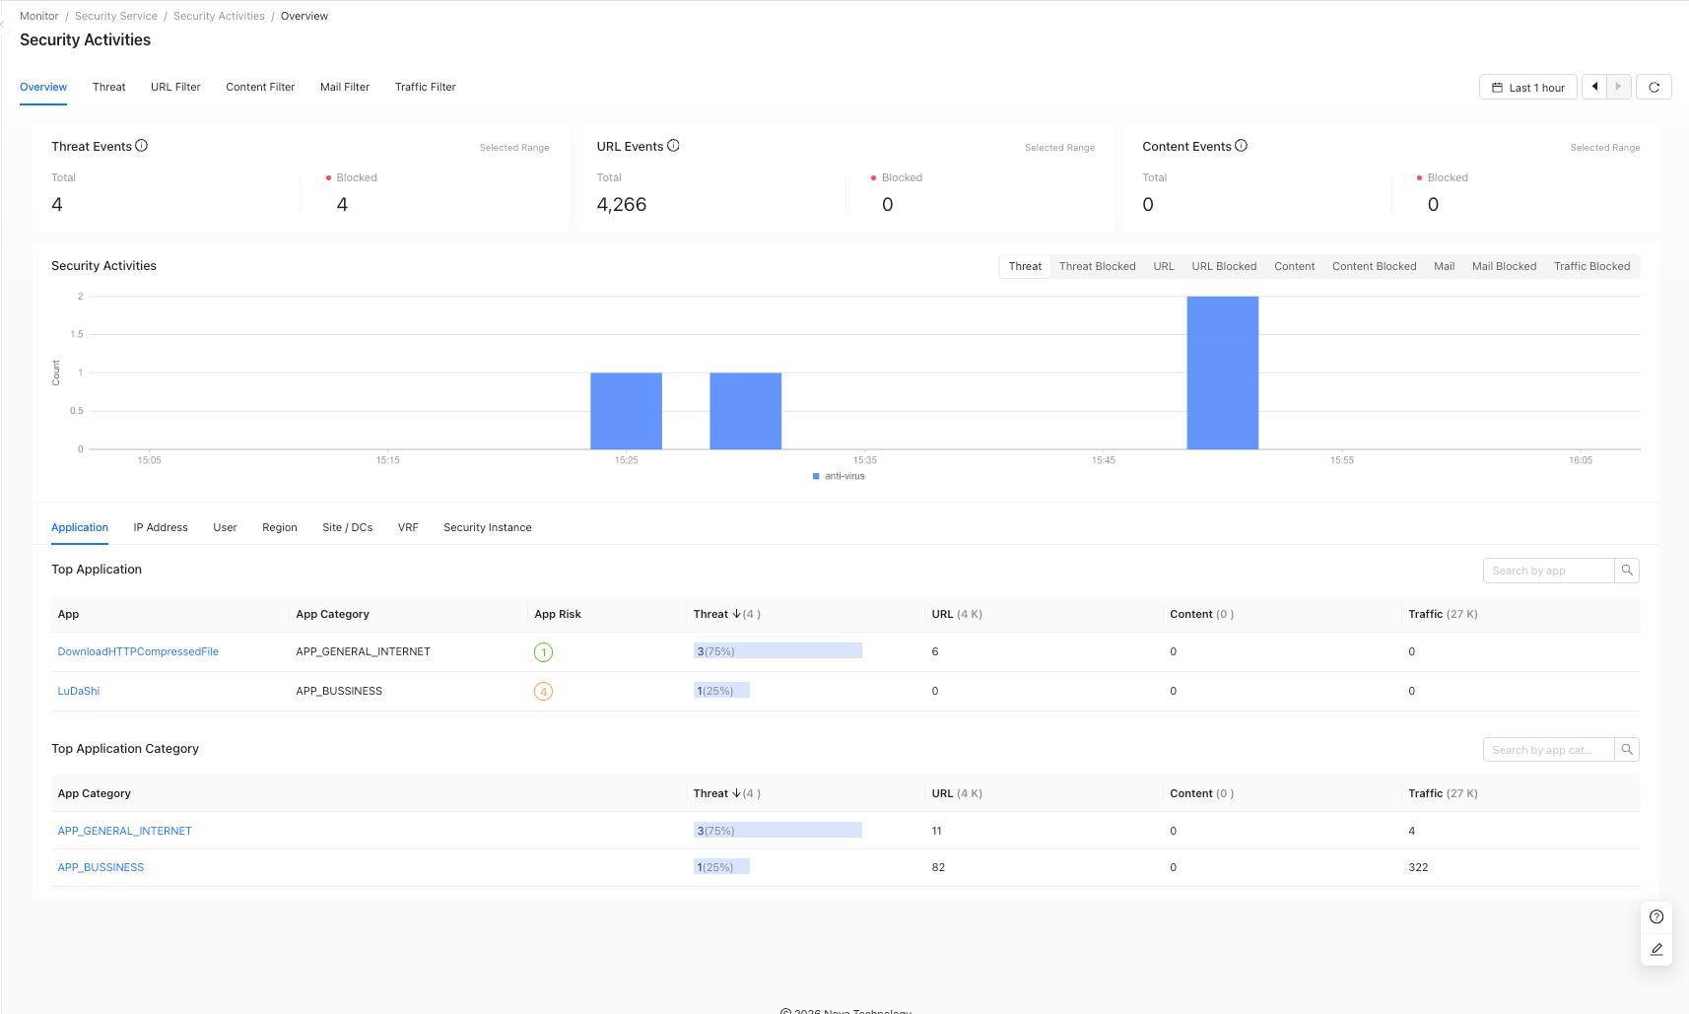Open APP_BUSSINESS category link
The height and width of the screenshot is (1014, 1689).
click(x=101, y=867)
